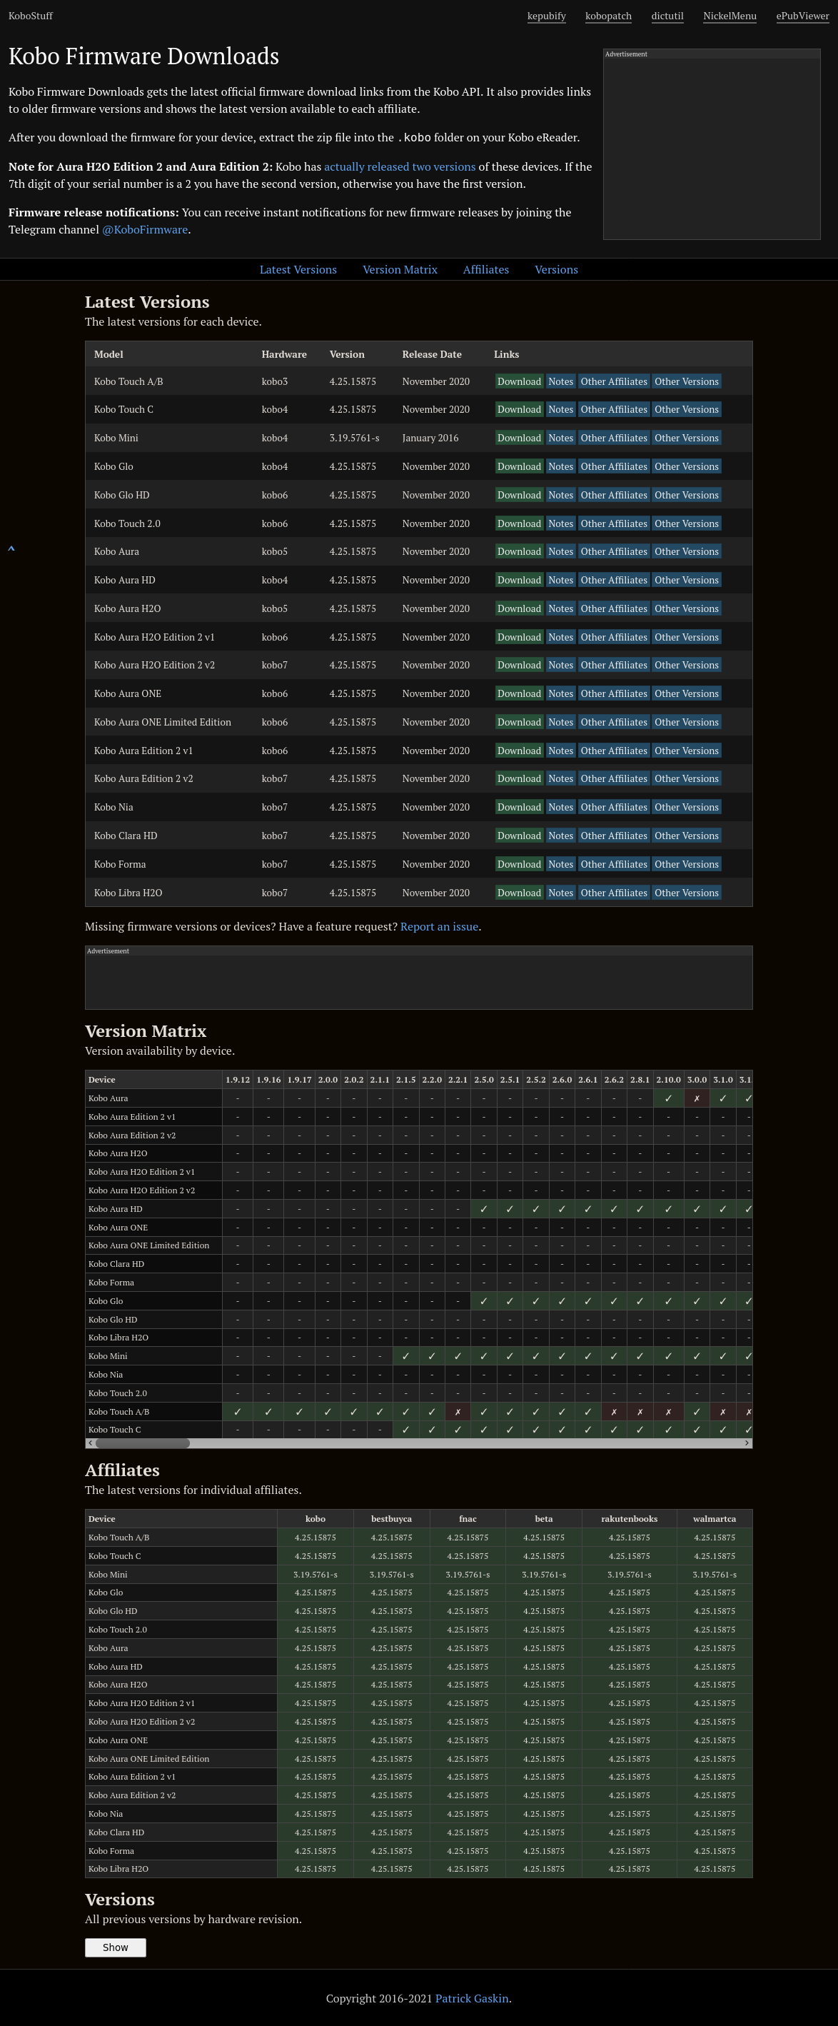Click Report an issue link
Image resolution: width=838 pixels, height=2026 pixels.
tap(440, 926)
